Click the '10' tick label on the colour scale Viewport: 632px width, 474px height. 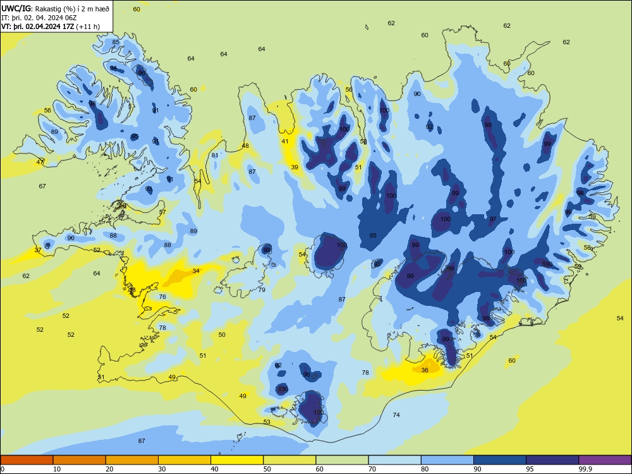click(57, 469)
